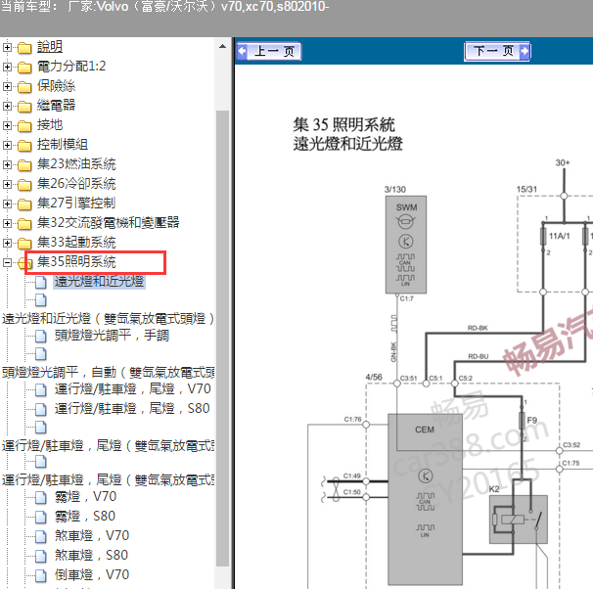Click the tree panel scrollbar thumb
This screenshot has height=589, width=593.
tap(222, 339)
